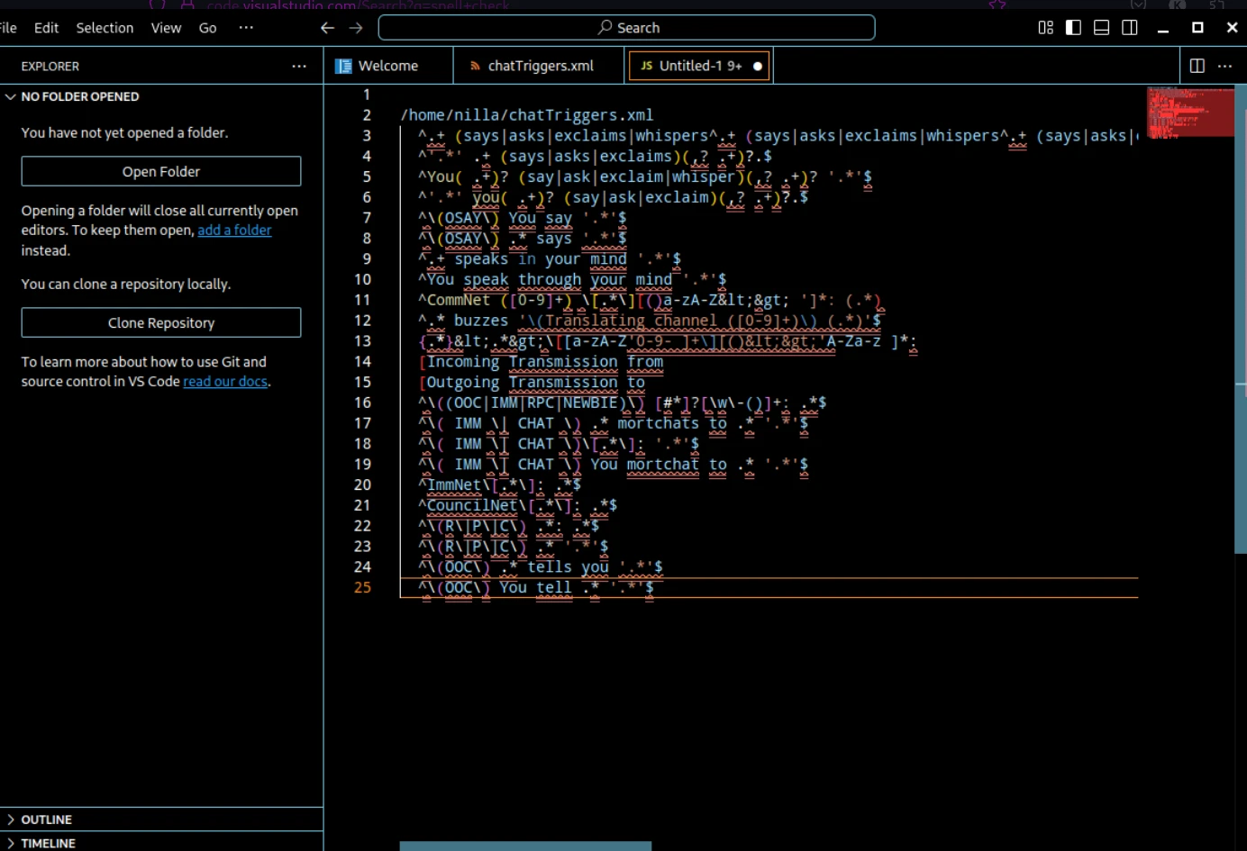The height and width of the screenshot is (851, 1247).
Task: Toggle the bottom panel visibility
Action: coord(1101,28)
